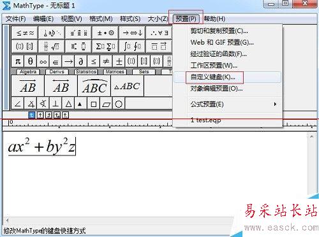Screen dimensions: 319x237
Task: Select the first highlighted tab-stop alignment button
Action: pos(31,115)
